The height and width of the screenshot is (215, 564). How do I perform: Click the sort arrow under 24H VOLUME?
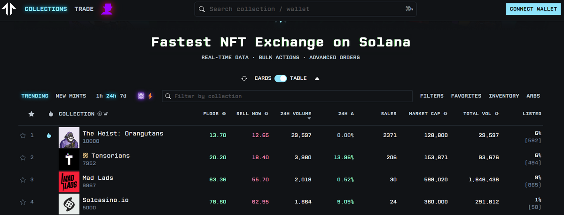(x=309, y=119)
